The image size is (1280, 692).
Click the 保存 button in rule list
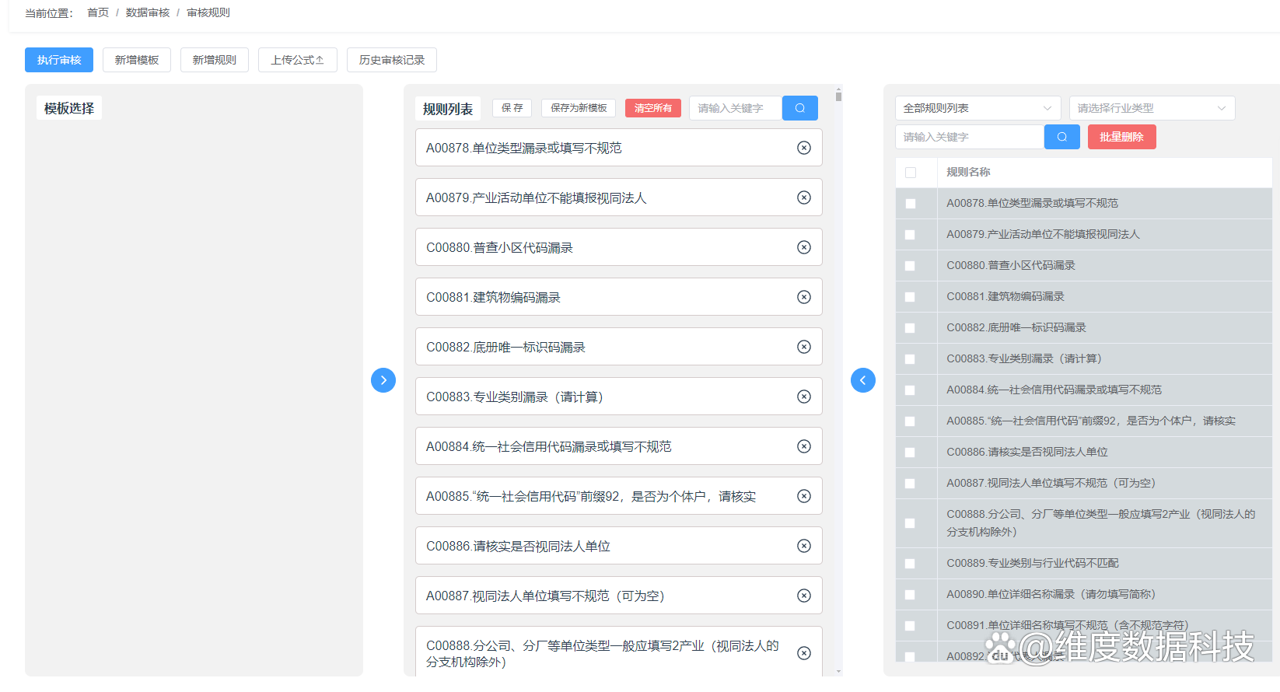point(512,108)
